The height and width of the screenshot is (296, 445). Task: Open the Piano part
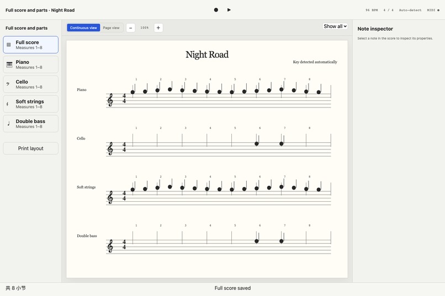coord(31,64)
